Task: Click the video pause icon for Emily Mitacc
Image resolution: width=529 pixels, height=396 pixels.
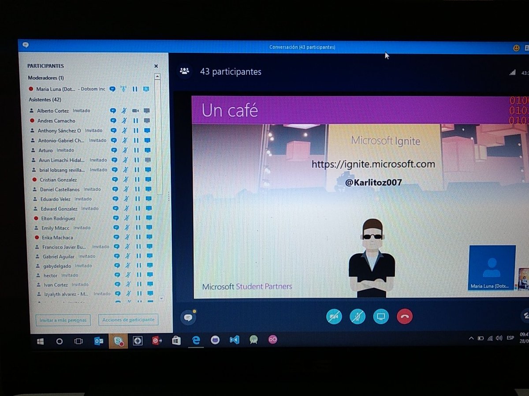Action: [138, 228]
